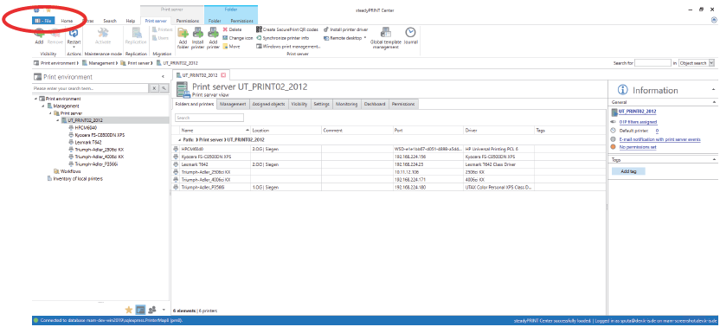Collapse the Information panel
The image size is (720, 327).
[x=714, y=90]
